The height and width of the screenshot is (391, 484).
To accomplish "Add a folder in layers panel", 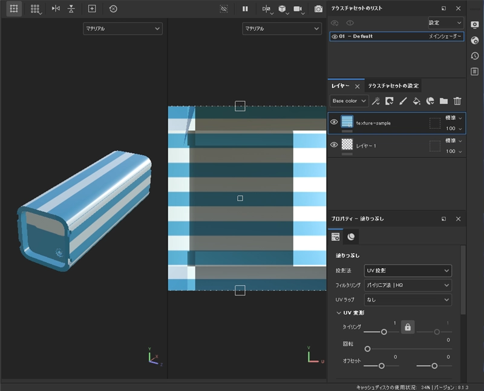I will click(x=443, y=101).
